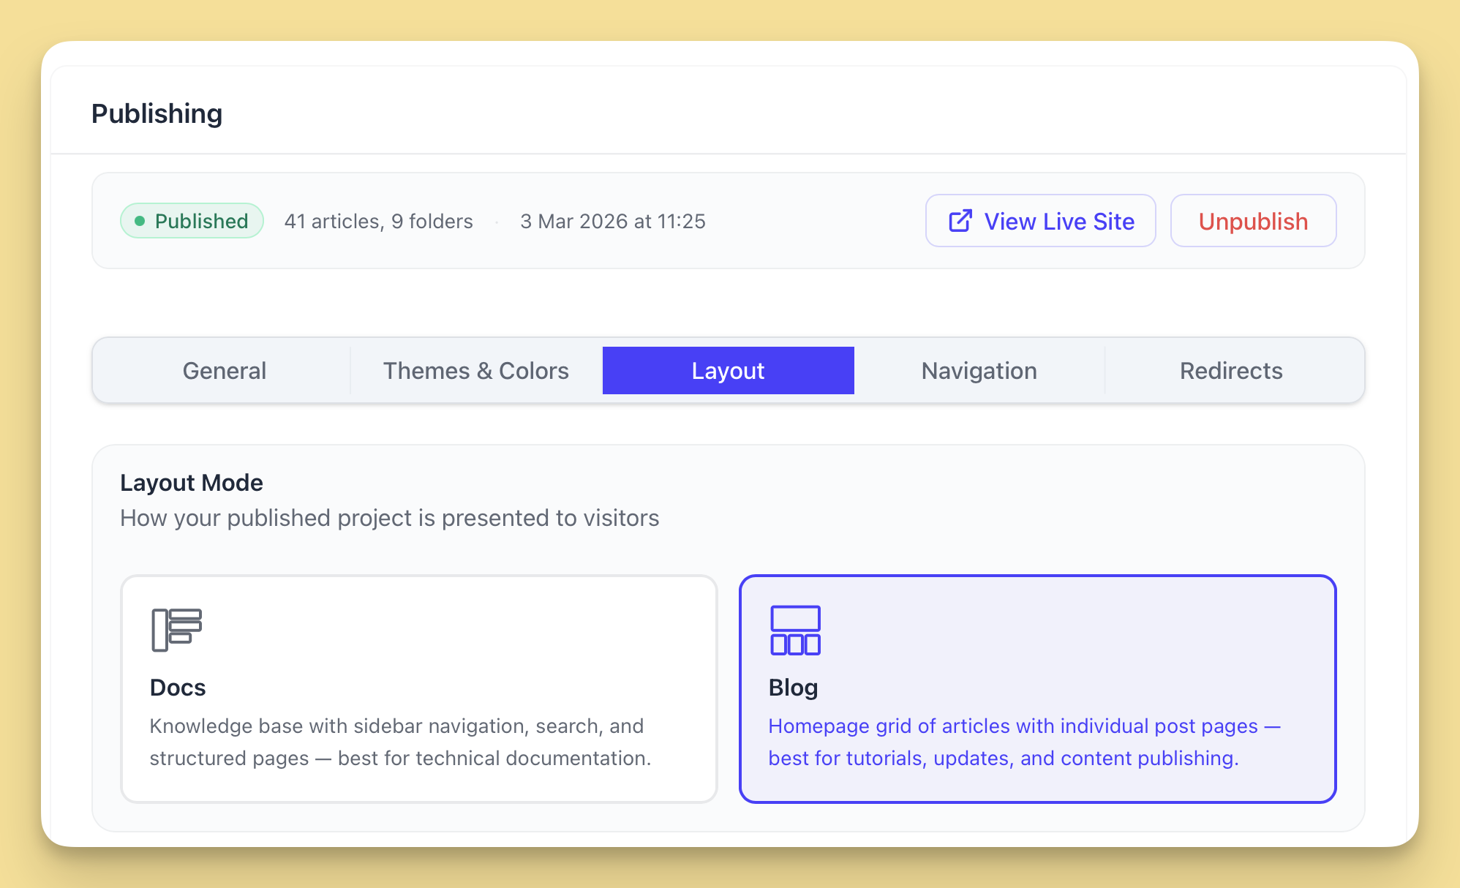This screenshot has height=888, width=1460.
Task: Select the Docs layout mode card
Action: [418, 688]
